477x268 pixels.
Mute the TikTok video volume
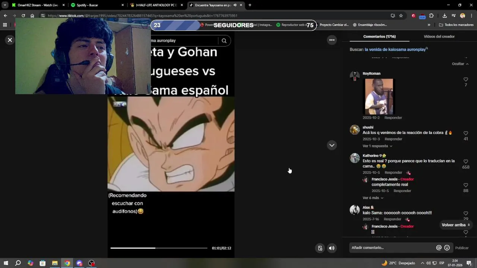332,248
